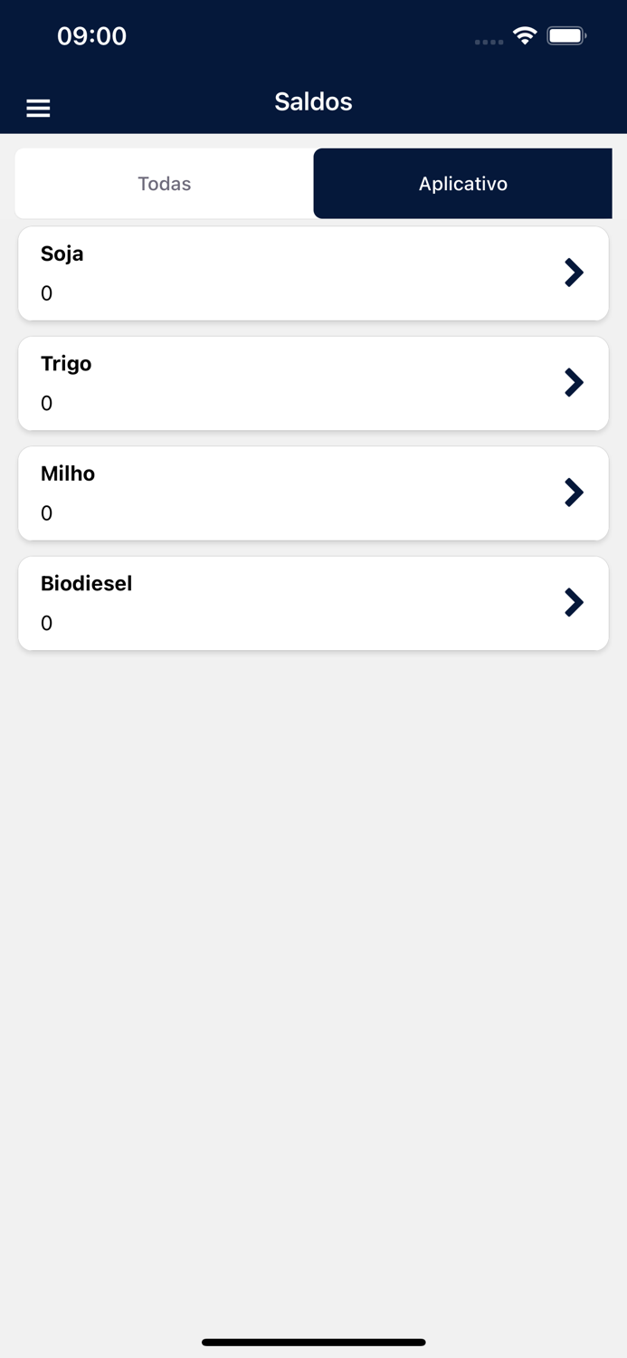Tap the home indicator bar
Screen dimensions: 627x1358
pos(313,1342)
